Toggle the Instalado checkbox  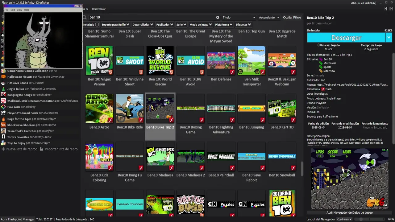97,25
